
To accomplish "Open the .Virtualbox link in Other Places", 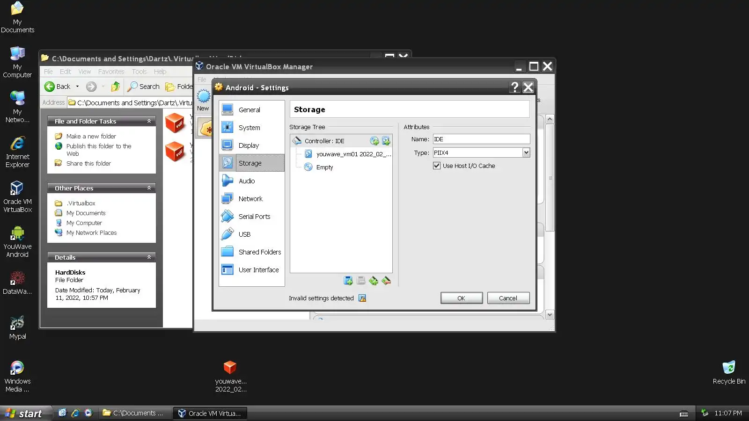I will (81, 203).
